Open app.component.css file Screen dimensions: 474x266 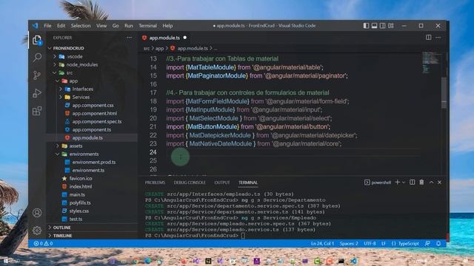pyautogui.click(x=93, y=105)
